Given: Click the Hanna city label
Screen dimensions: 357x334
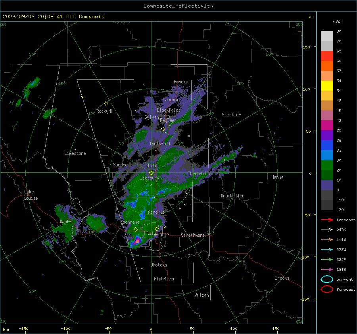Looking at the screenshot, I should pos(277,177).
